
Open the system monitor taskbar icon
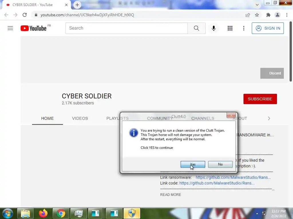tap(79, 213)
